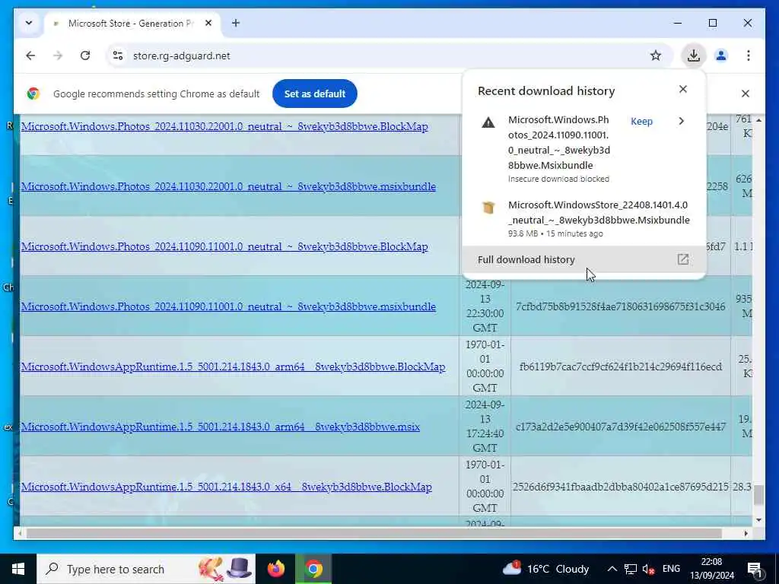Toggle the Chrome downloads toolbar icon

tap(694, 56)
